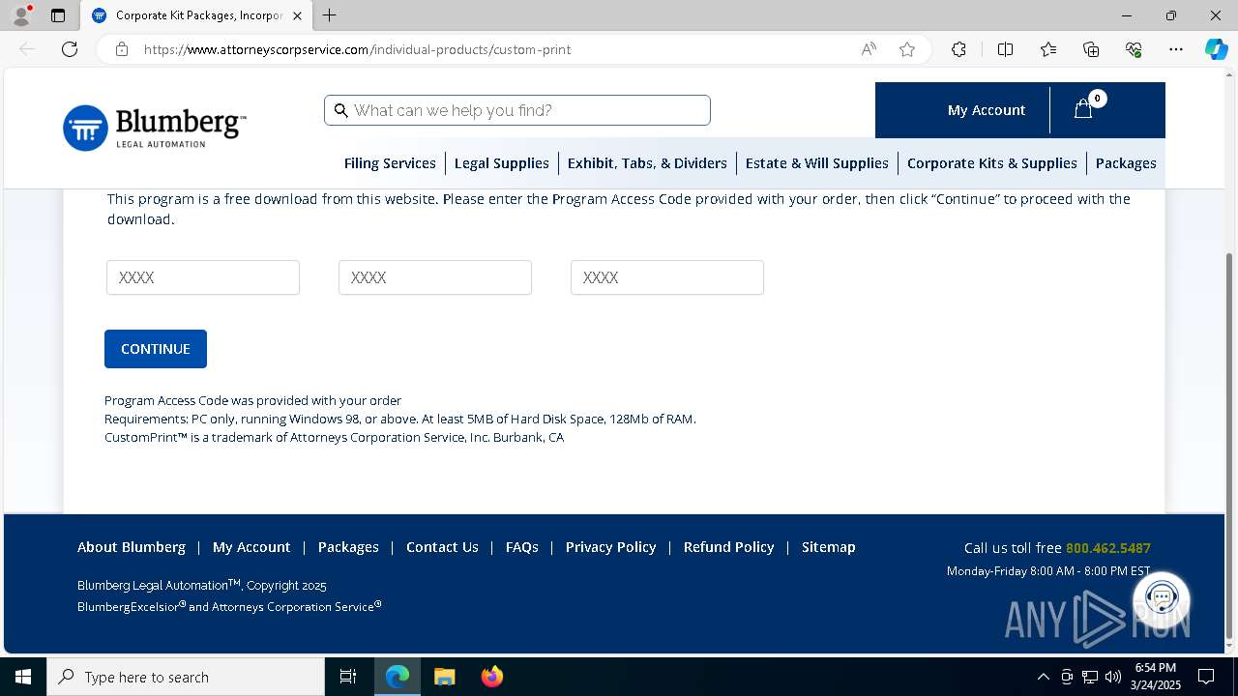Open the Copilot sidebar icon
Screen dimensions: 1238x696
pyautogui.click(x=1216, y=49)
